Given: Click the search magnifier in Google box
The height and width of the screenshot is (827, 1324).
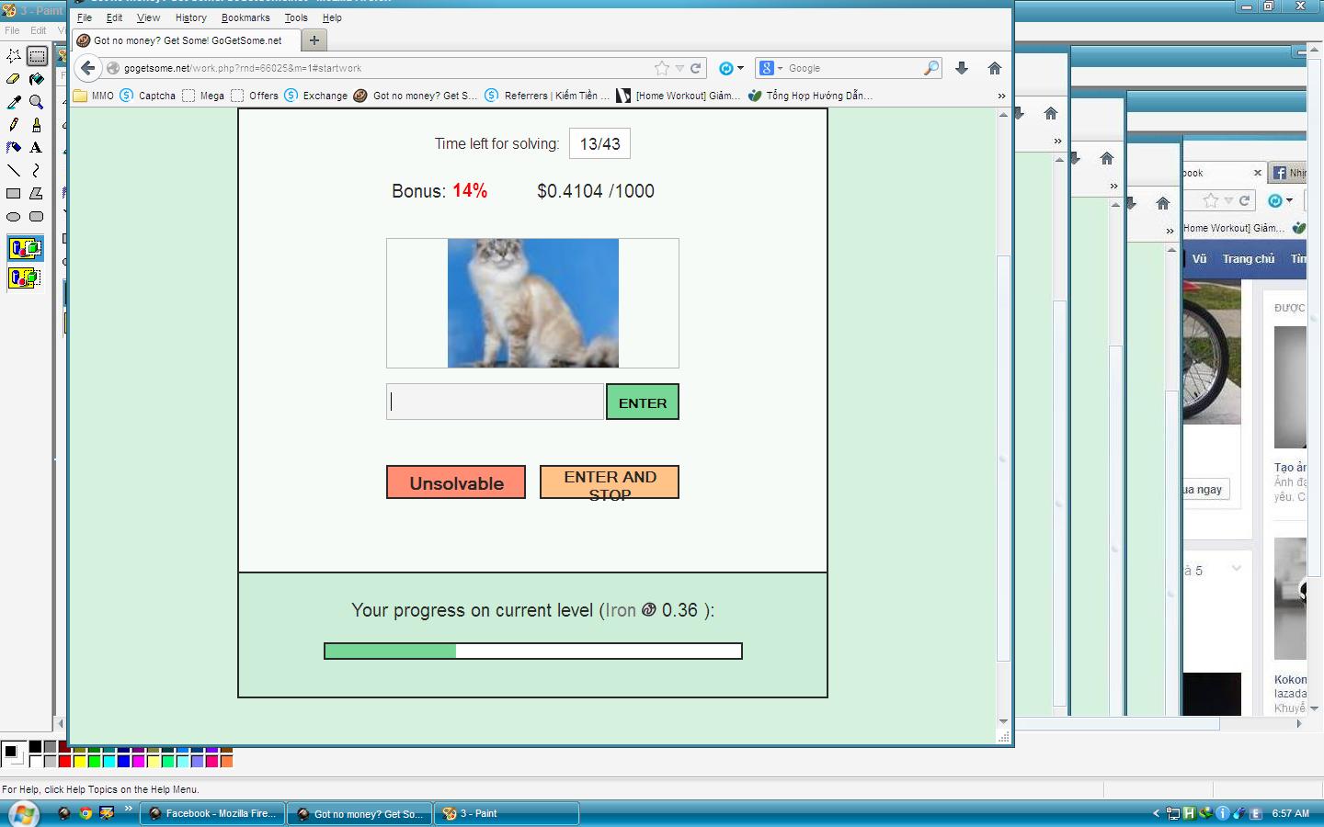Looking at the screenshot, I should [x=931, y=68].
